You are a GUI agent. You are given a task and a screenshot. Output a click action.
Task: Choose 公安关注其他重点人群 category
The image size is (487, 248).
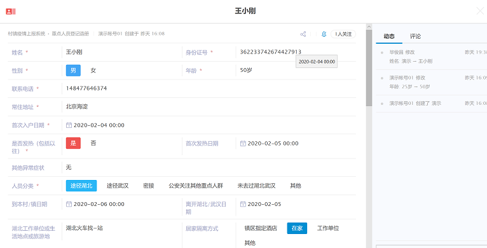196,186
